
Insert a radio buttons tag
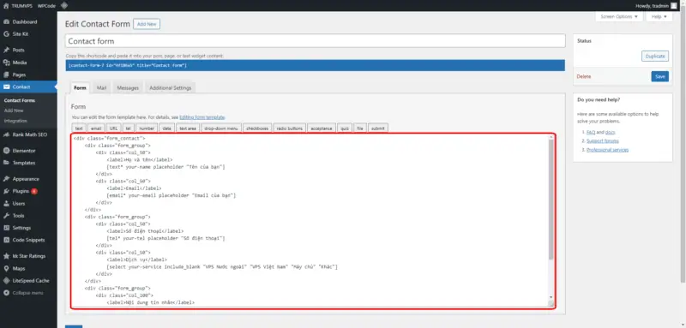tap(290, 128)
